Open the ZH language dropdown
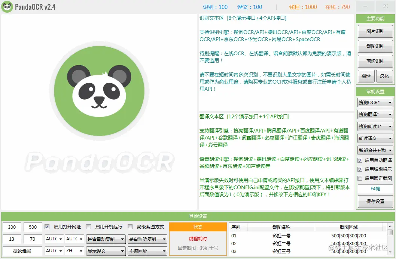 coord(74,251)
